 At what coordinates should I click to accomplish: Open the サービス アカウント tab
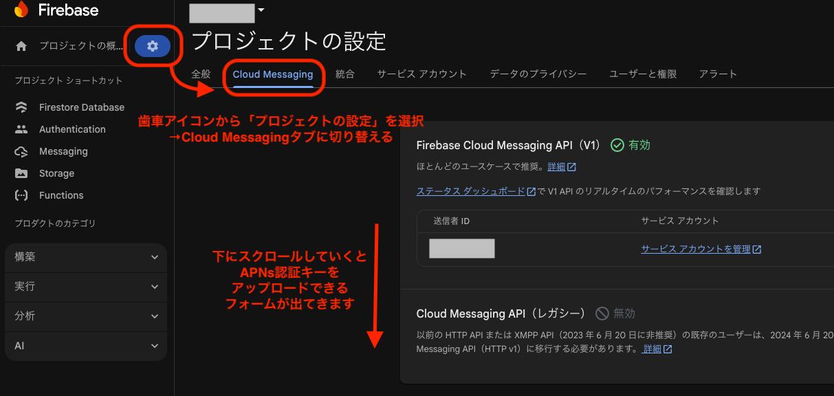click(x=422, y=74)
